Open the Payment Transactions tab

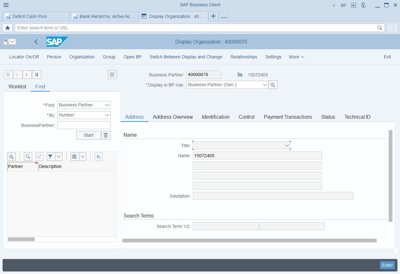[288, 117]
